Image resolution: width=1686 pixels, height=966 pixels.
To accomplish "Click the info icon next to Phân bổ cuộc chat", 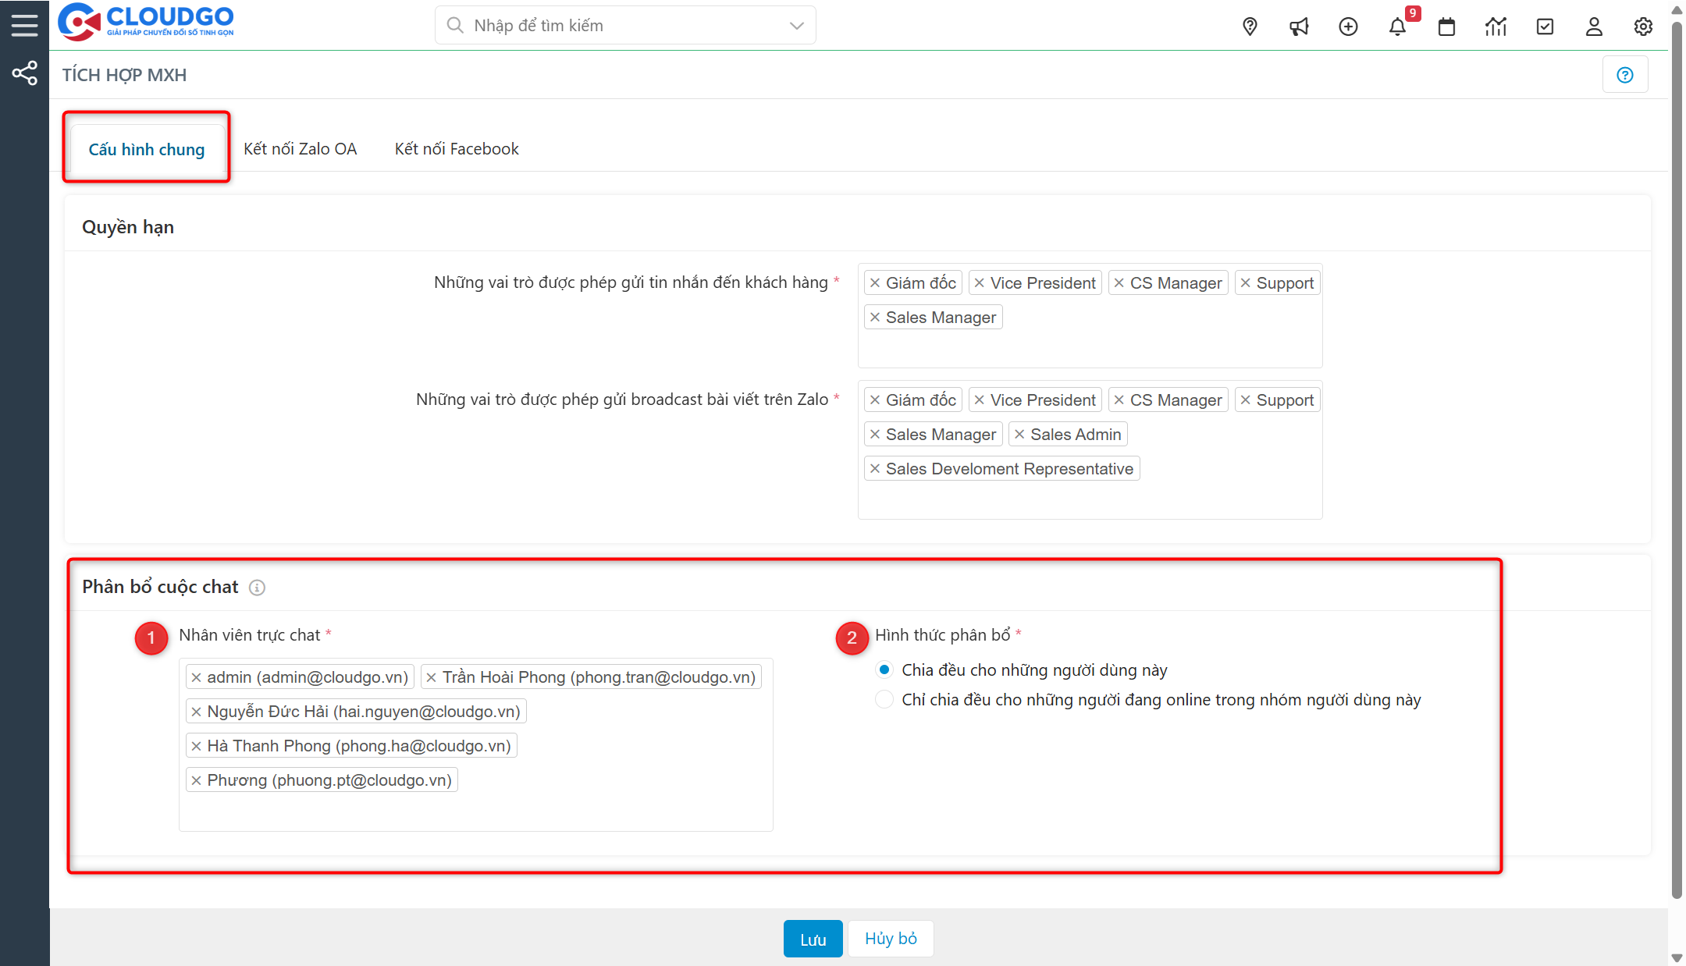I will 257,588.
